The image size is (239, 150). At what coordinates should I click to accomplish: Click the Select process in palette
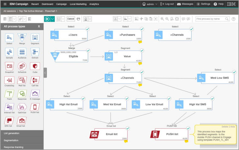click(9, 37)
